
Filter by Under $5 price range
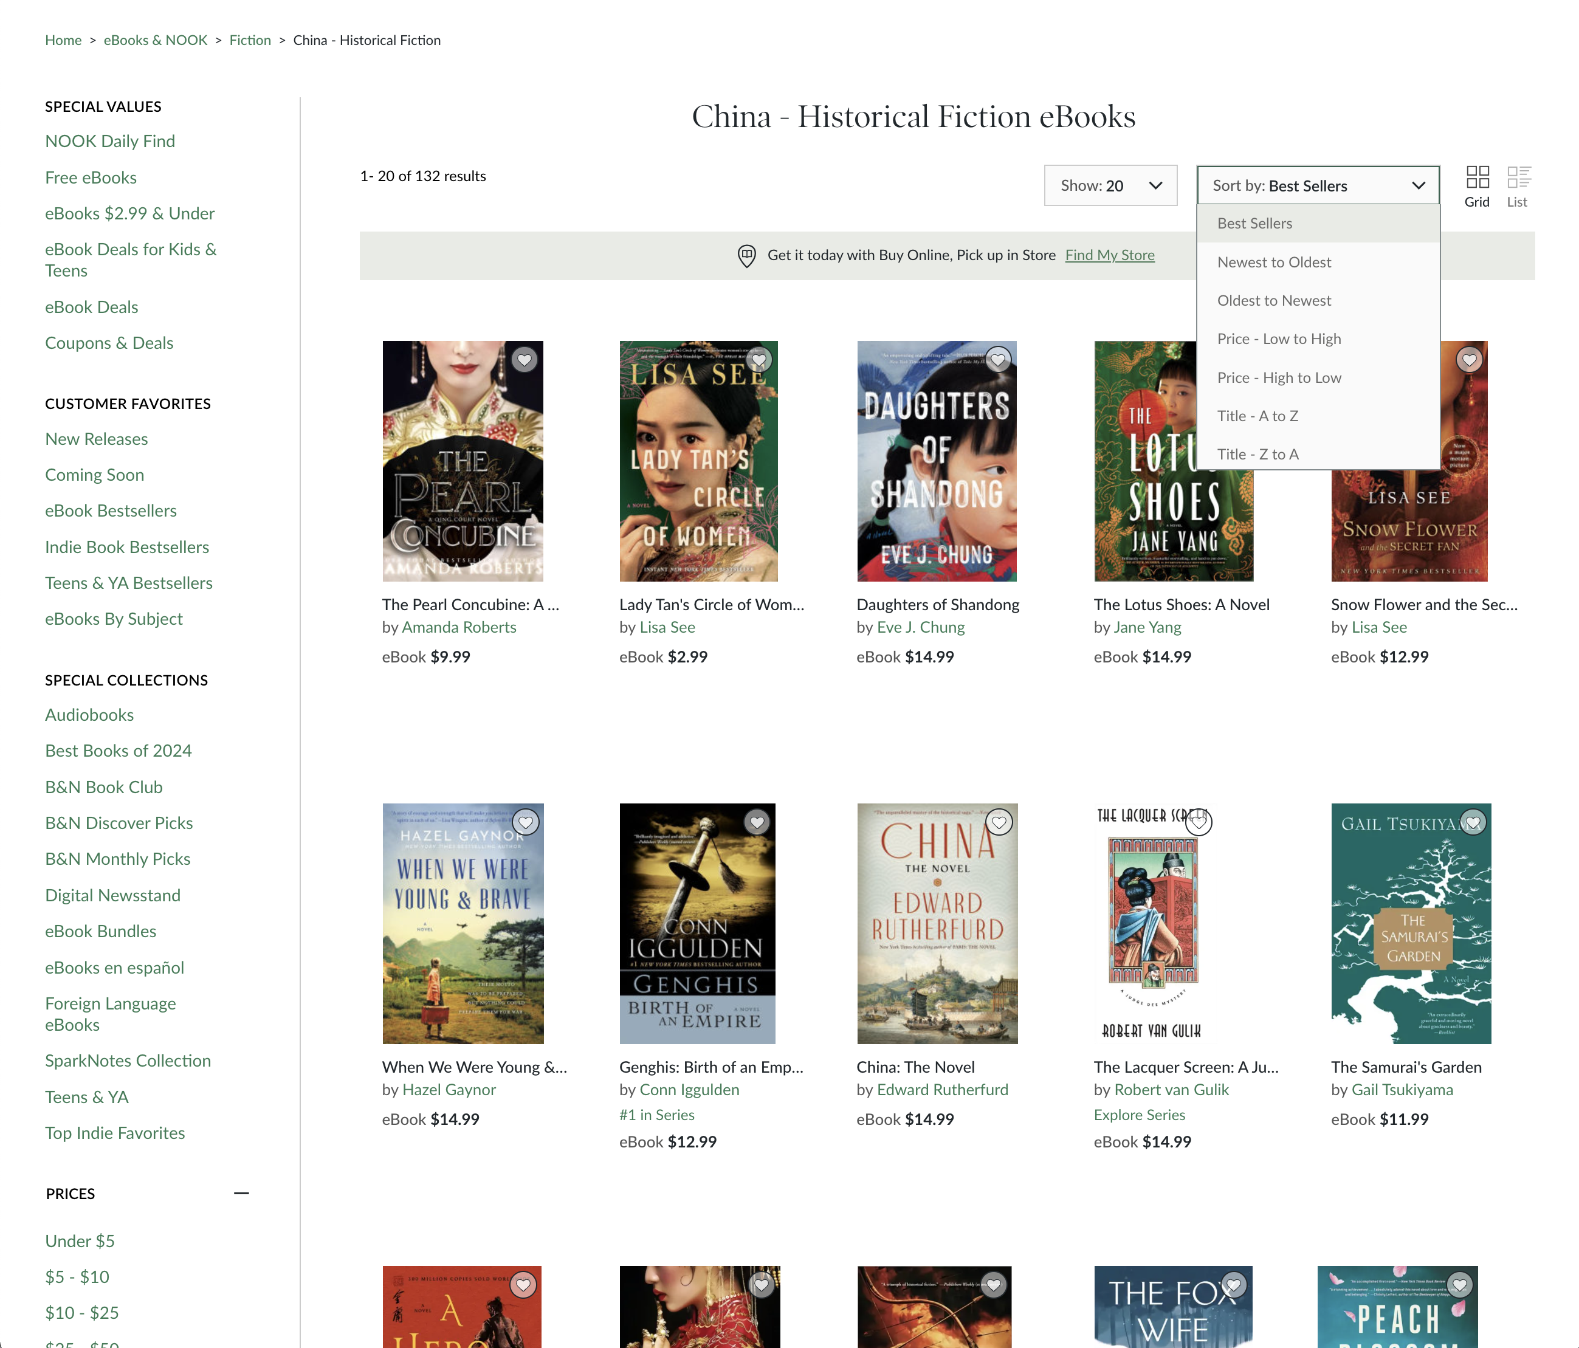(x=79, y=1240)
